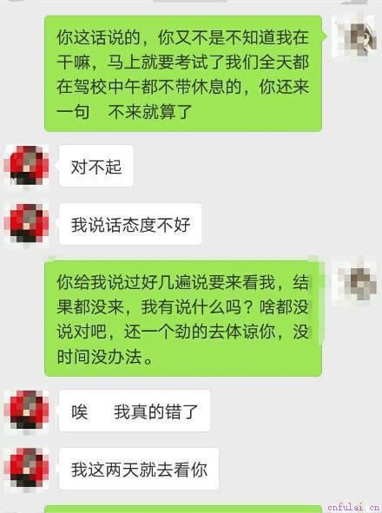
Task: Select the green bubble starting 你给我说过好几遍
Action: 183,319
